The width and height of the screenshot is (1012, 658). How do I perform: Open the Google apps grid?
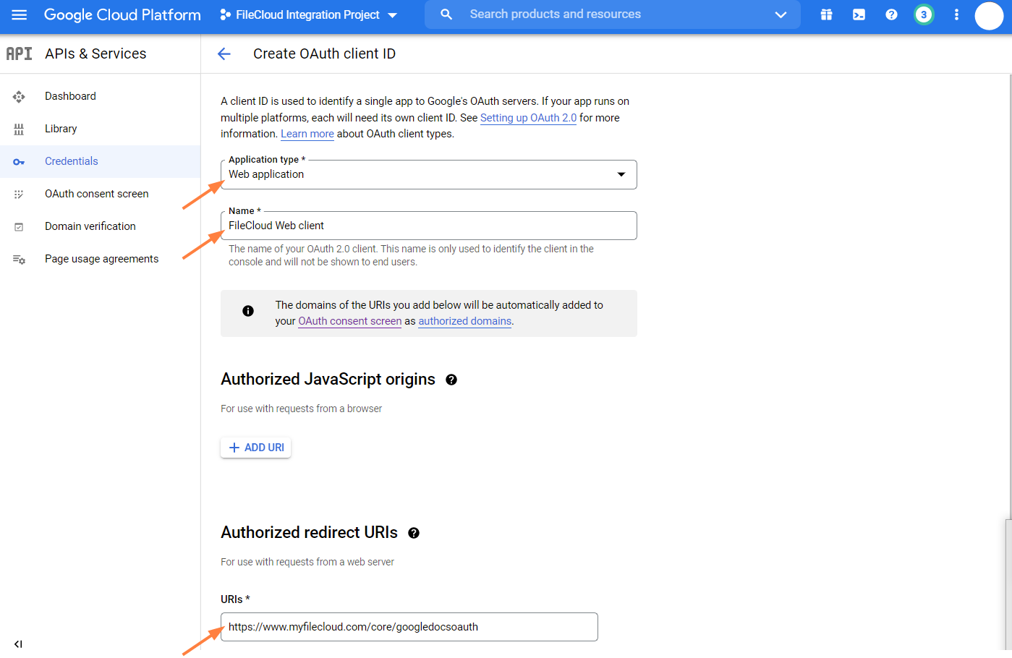(826, 14)
